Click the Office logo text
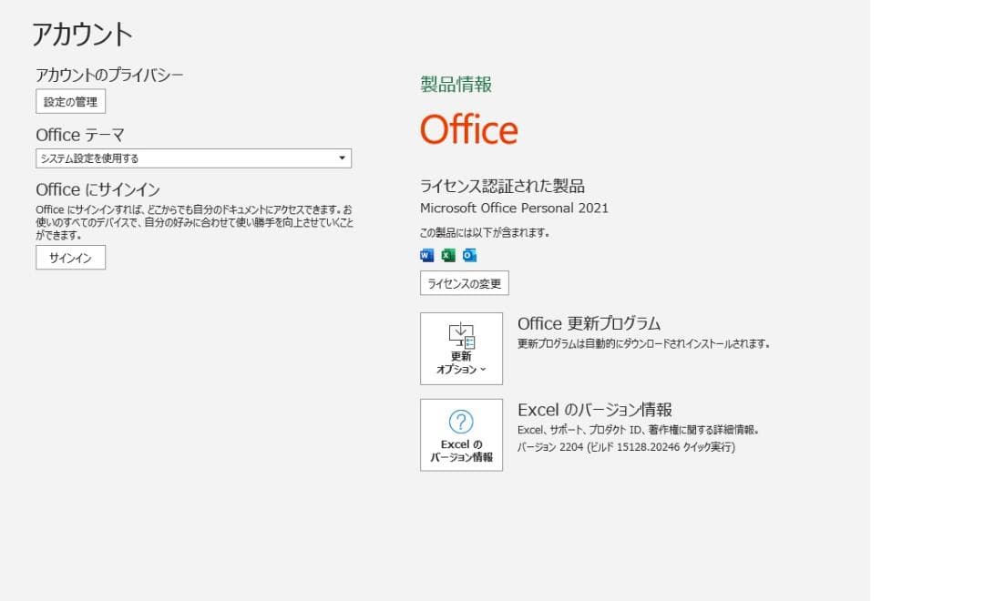 (x=469, y=130)
